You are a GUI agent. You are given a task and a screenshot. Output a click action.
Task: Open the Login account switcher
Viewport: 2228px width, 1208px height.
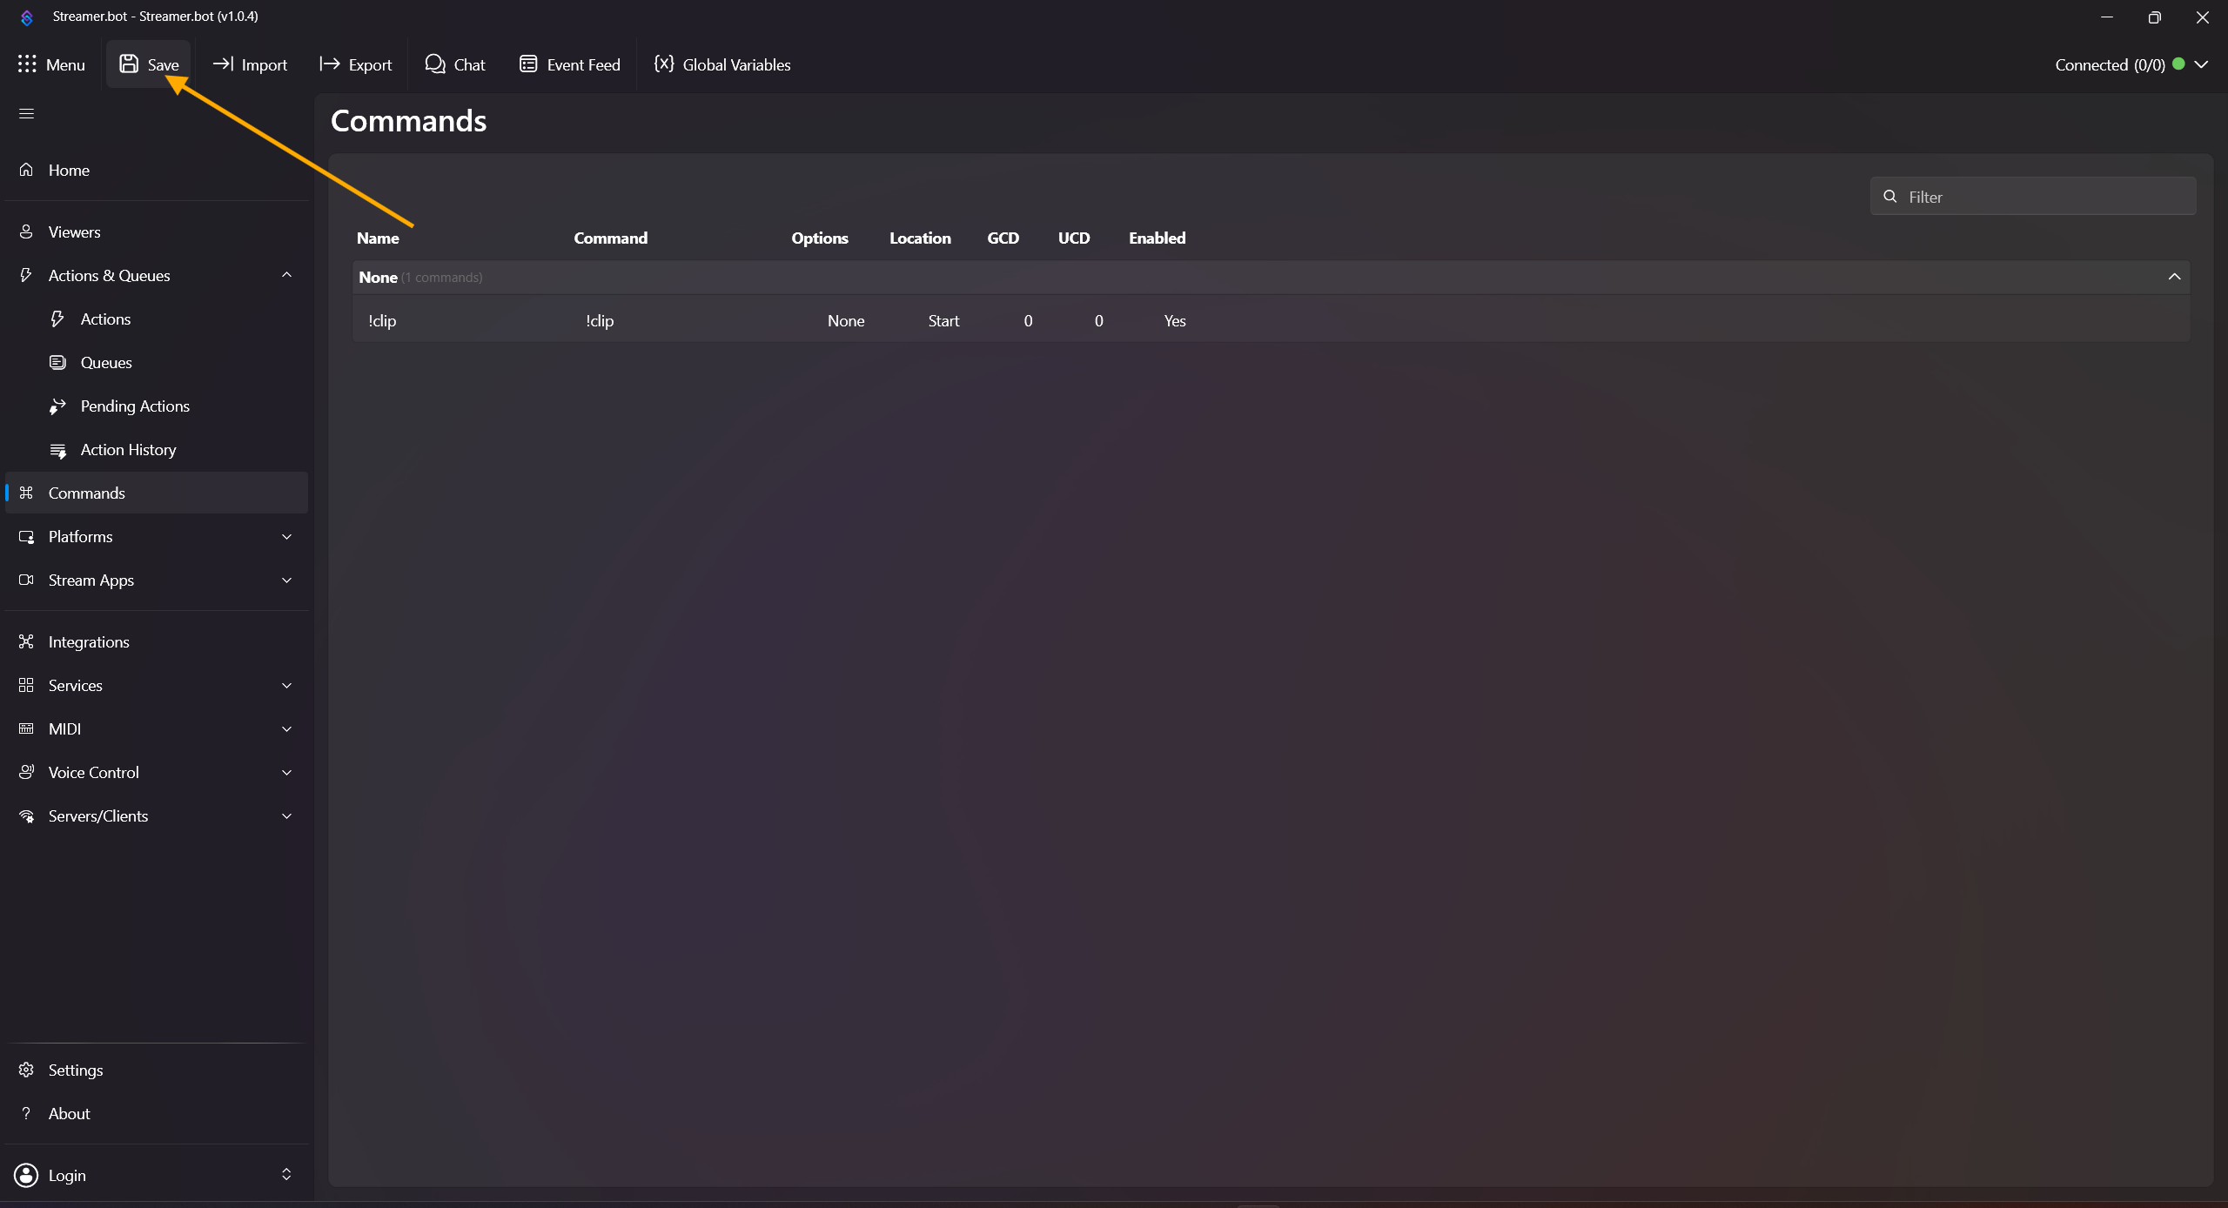click(286, 1175)
